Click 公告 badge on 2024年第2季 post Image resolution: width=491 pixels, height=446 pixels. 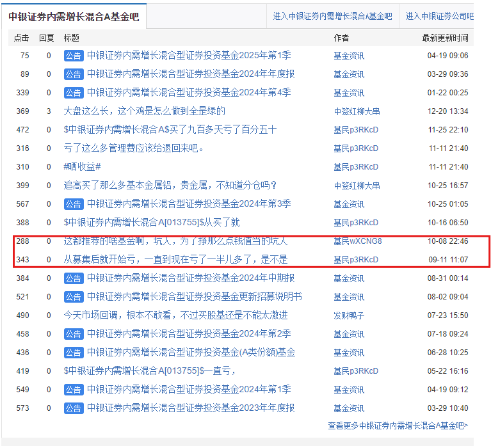coord(74,334)
